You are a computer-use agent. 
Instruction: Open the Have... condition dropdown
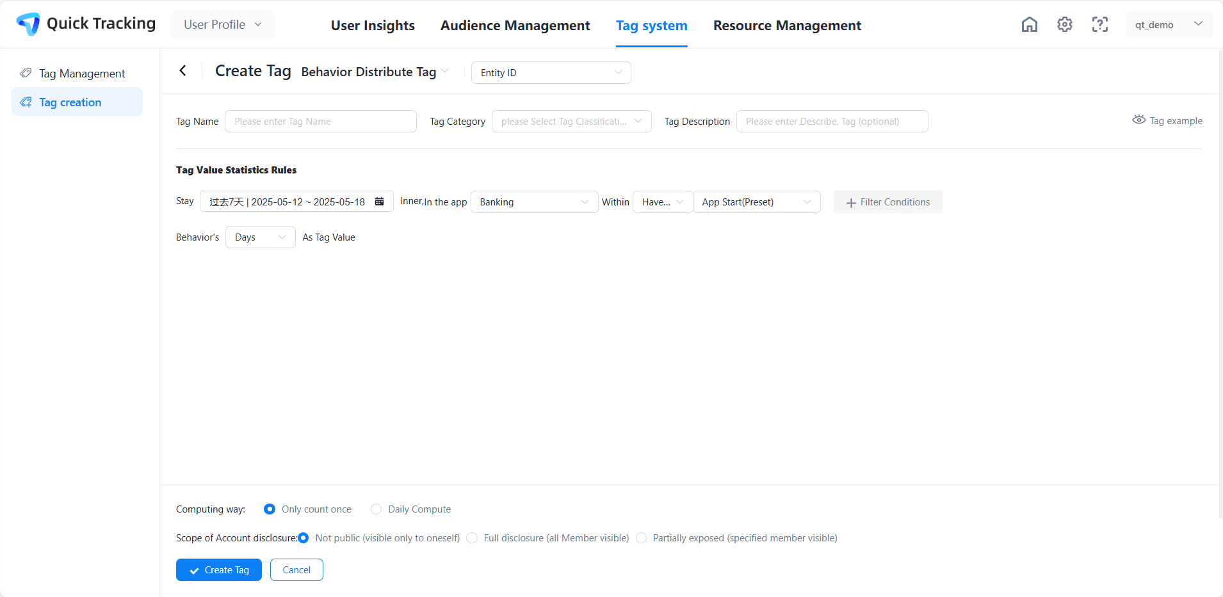pos(663,202)
